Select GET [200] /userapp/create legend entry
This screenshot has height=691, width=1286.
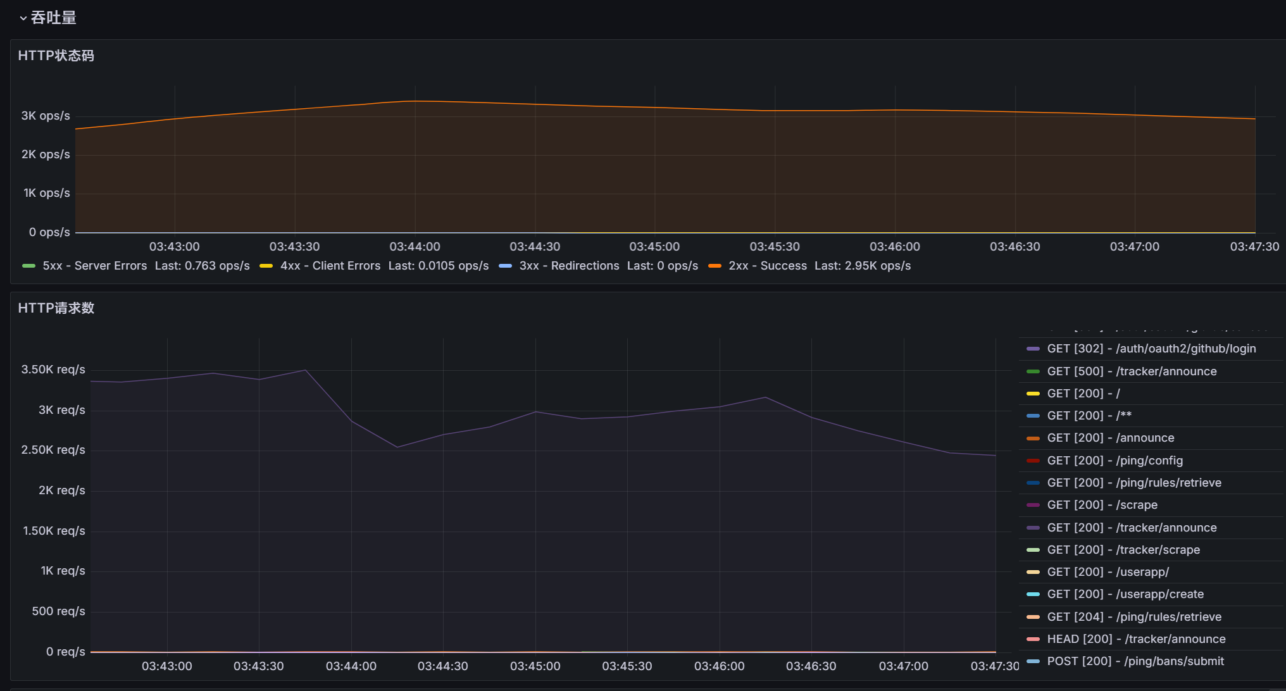pyautogui.click(x=1125, y=594)
